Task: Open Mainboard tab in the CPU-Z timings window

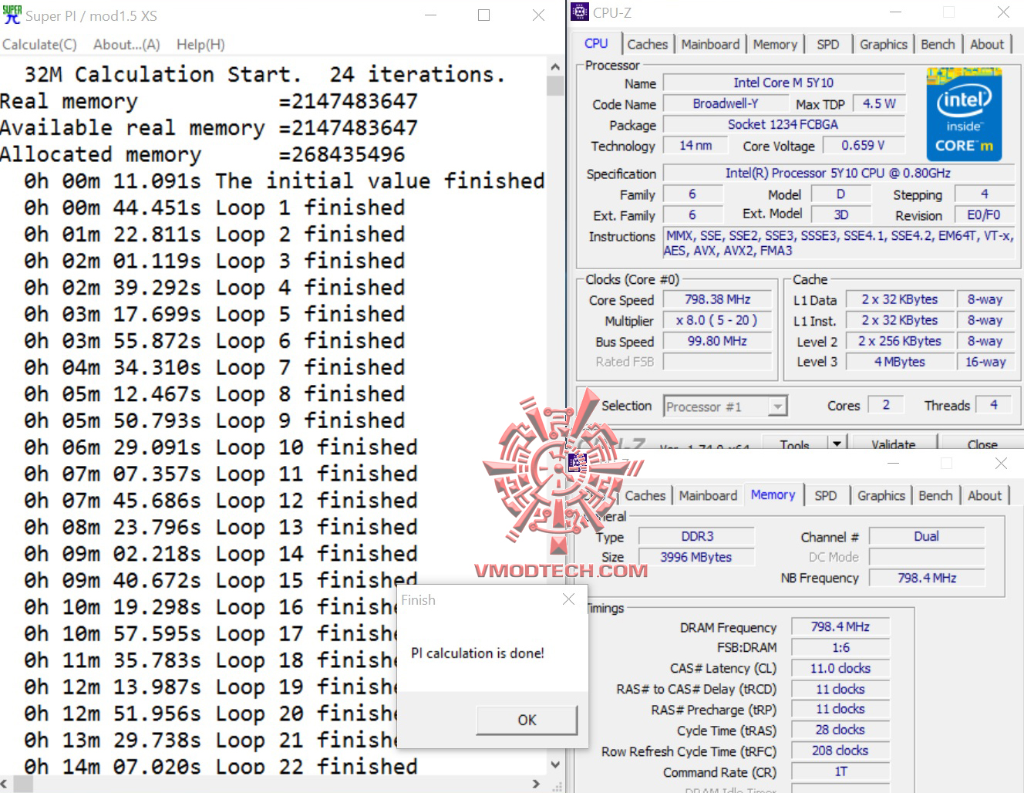Action: click(708, 496)
